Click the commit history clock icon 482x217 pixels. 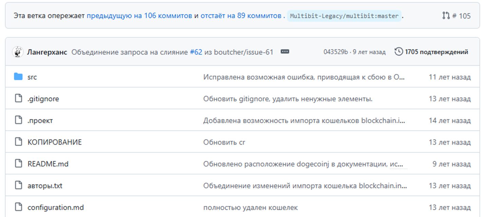pyautogui.click(x=399, y=52)
